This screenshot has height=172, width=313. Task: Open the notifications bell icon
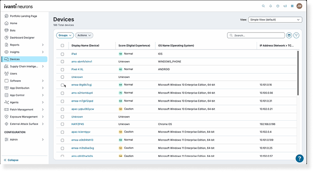pyautogui.click(x=271, y=6)
